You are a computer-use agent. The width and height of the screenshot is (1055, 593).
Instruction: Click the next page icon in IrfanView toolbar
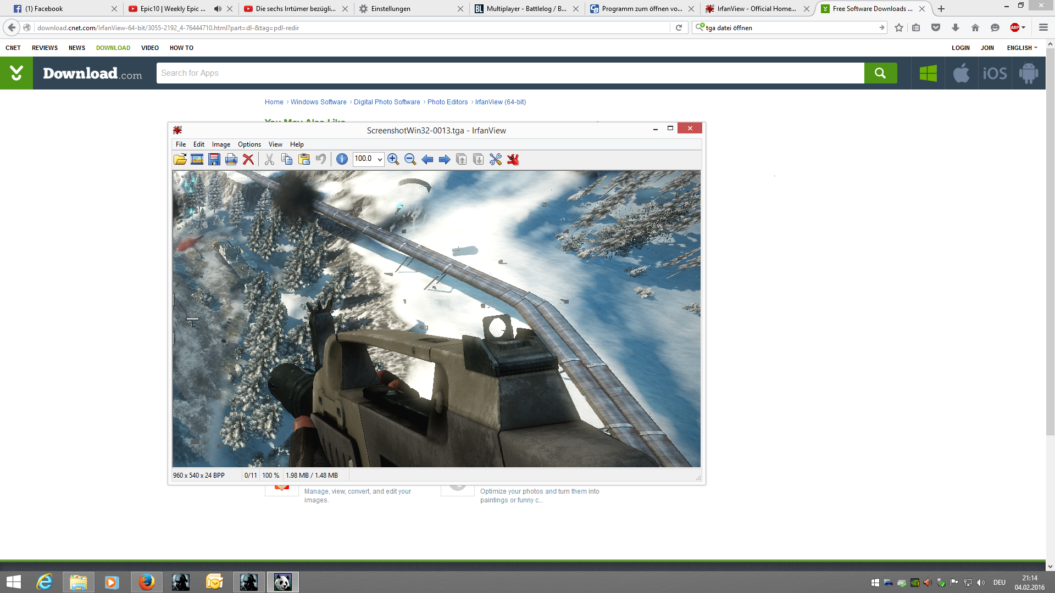point(479,159)
